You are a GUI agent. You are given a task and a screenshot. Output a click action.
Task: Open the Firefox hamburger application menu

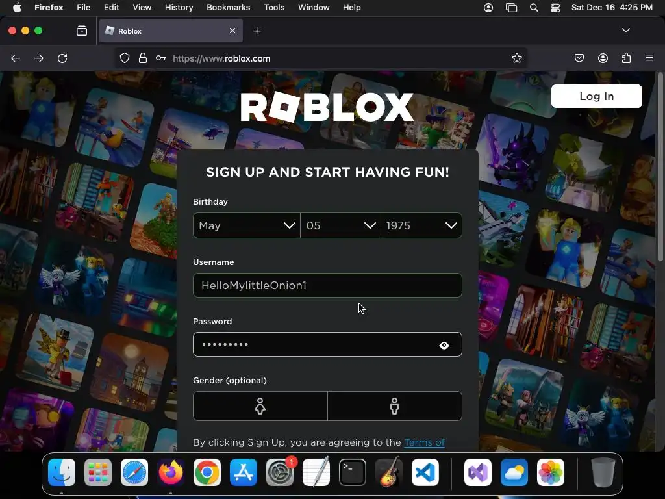649,58
